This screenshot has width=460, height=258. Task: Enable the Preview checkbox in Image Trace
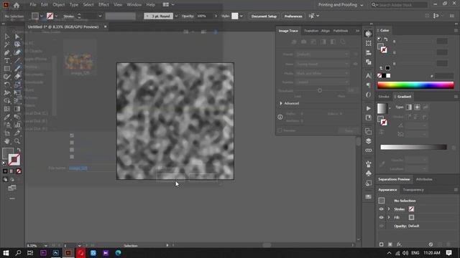point(280,130)
